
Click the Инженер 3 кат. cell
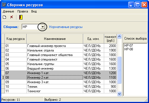[x=55, y=82]
